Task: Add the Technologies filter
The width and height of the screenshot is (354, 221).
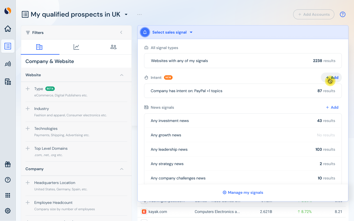Action: (x=28, y=128)
